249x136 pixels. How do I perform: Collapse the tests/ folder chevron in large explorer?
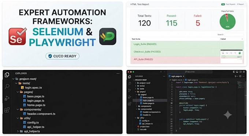pyautogui.click(x=16, y=83)
